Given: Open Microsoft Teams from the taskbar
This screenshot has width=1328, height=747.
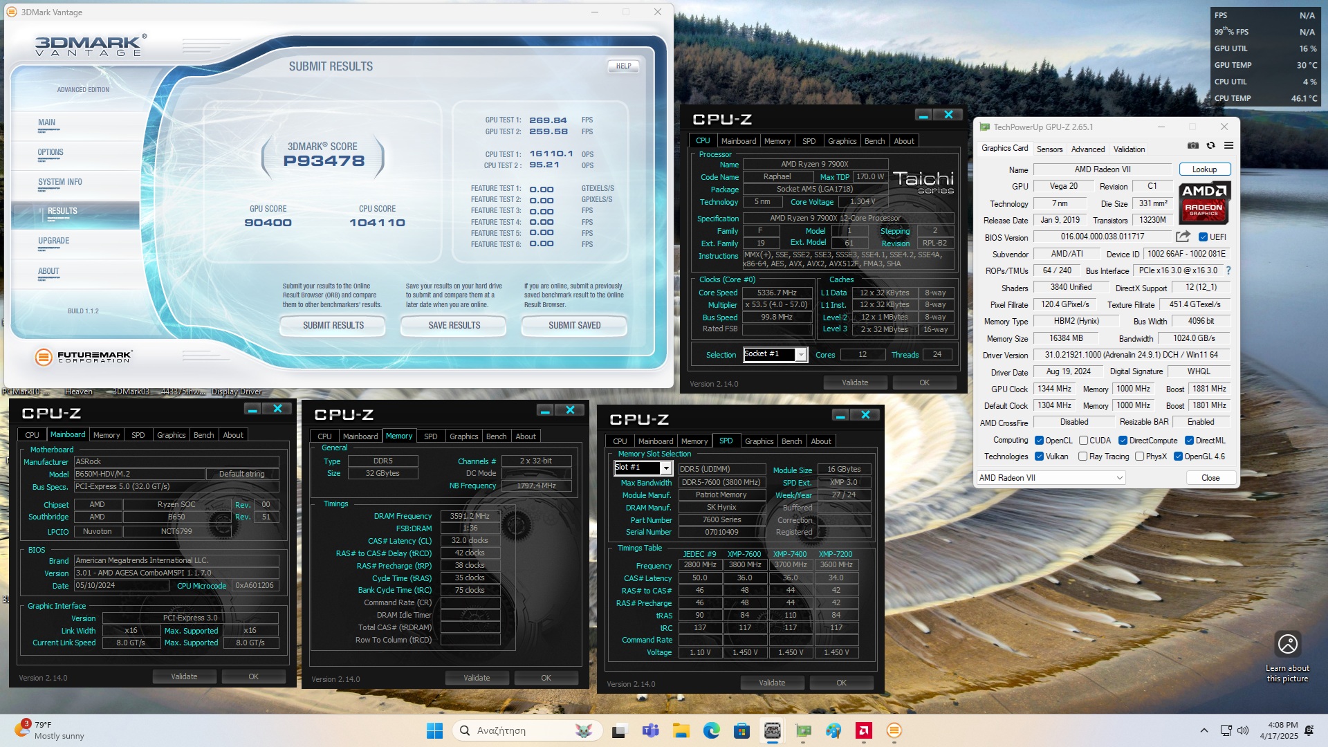Looking at the screenshot, I should [650, 730].
